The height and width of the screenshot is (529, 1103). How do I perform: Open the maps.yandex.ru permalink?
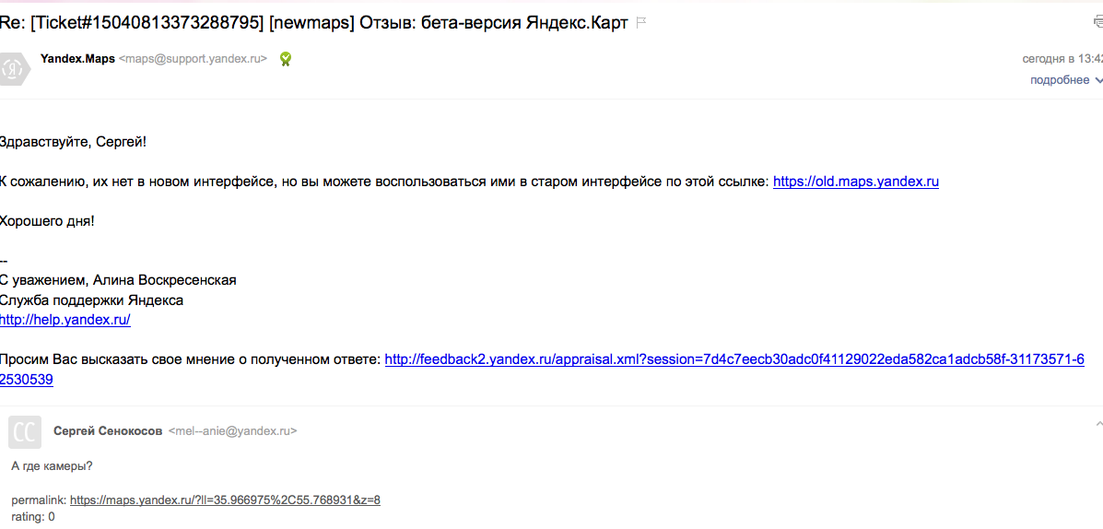(x=225, y=500)
